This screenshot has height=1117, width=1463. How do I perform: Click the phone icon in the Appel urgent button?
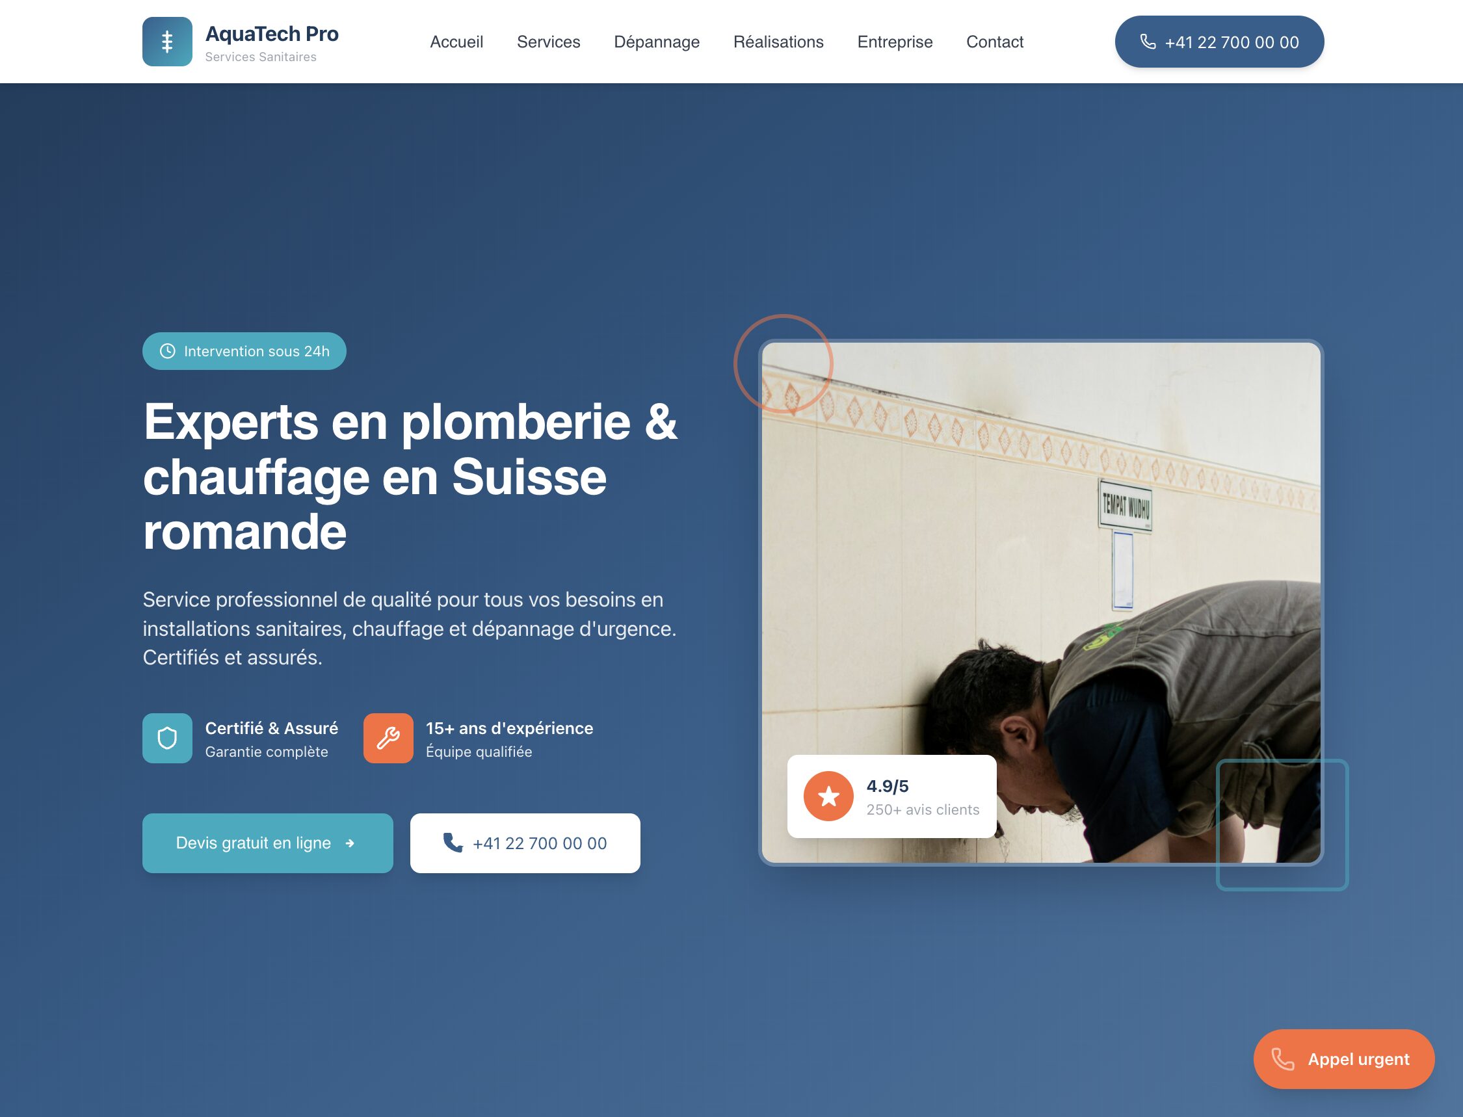click(x=1283, y=1059)
